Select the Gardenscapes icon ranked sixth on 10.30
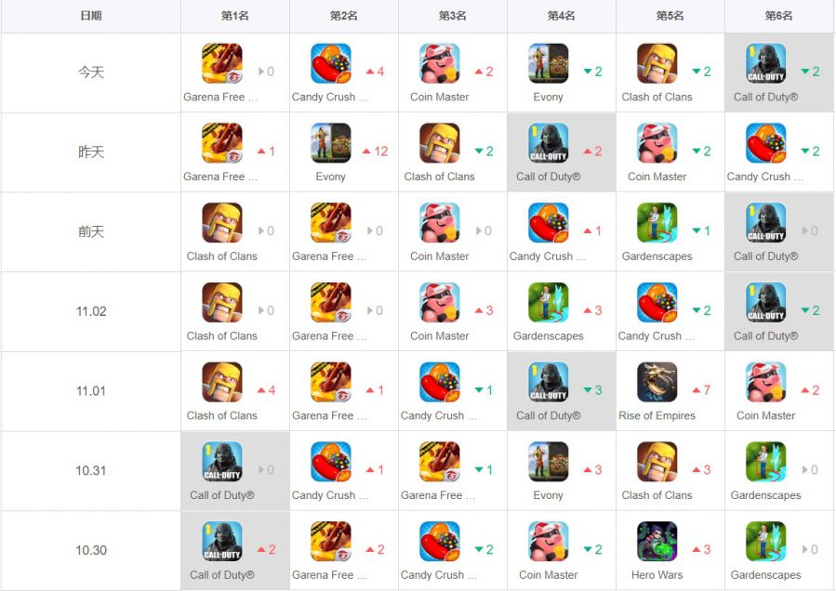The height and width of the screenshot is (591, 836). coord(765,542)
